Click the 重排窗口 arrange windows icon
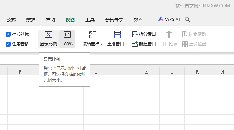Viewport: 234px width, 130px height. point(117,35)
